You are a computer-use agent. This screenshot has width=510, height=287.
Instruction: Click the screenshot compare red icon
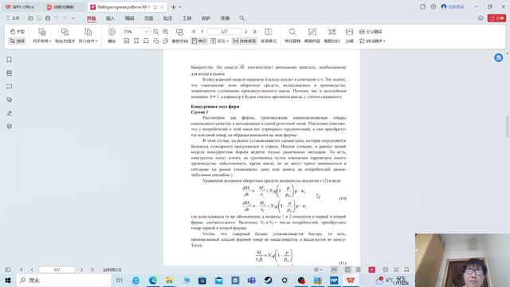[x=331, y=32]
